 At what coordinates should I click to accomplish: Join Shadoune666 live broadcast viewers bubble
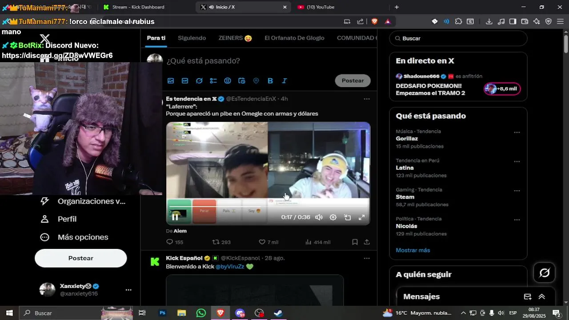(502, 89)
